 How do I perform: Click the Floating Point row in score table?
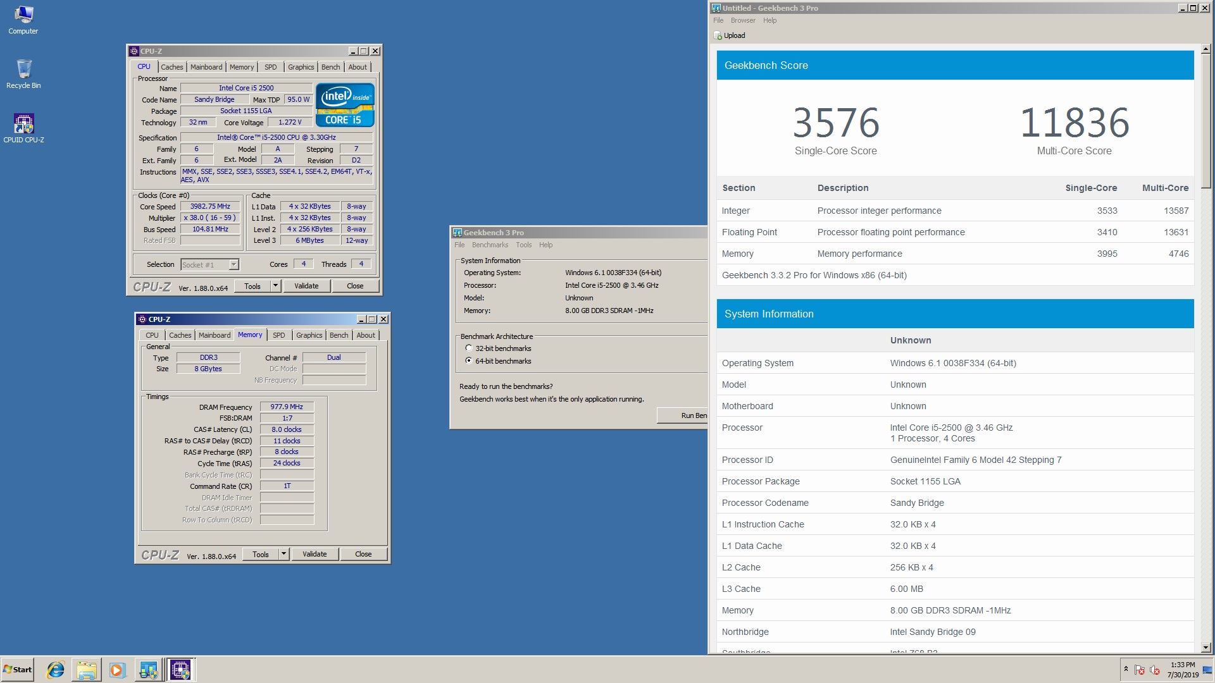[955, 232]
